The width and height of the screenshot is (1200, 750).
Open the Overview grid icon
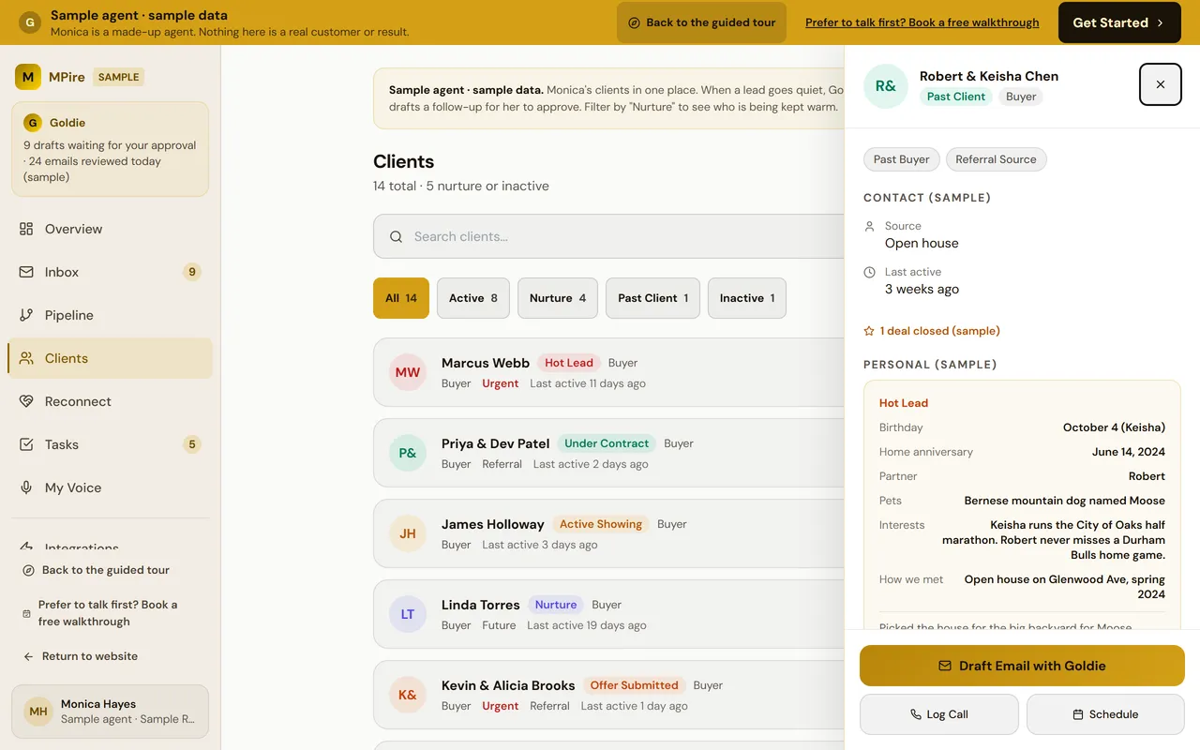[x=26, y=229]
